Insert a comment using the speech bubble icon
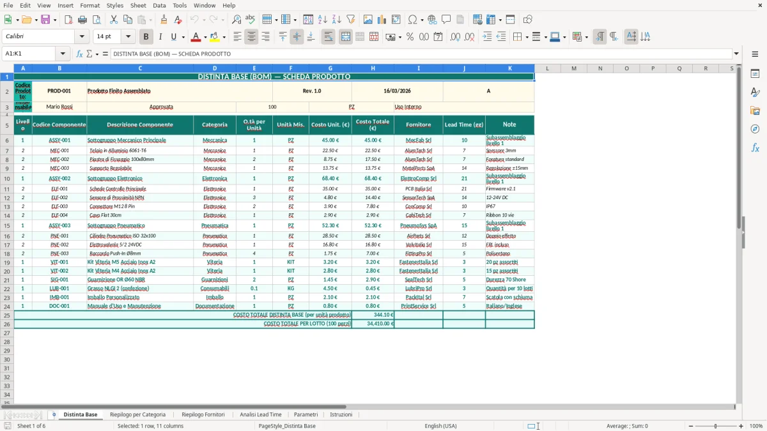This screenshot has height=431, width=767. 446,20
